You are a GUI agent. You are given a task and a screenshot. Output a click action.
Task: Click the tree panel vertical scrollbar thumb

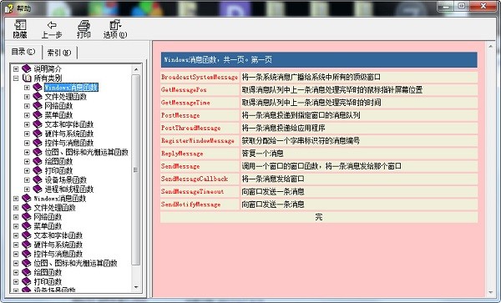tap(136, 169)
